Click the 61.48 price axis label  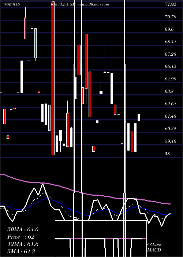click(x=171, y=116)
